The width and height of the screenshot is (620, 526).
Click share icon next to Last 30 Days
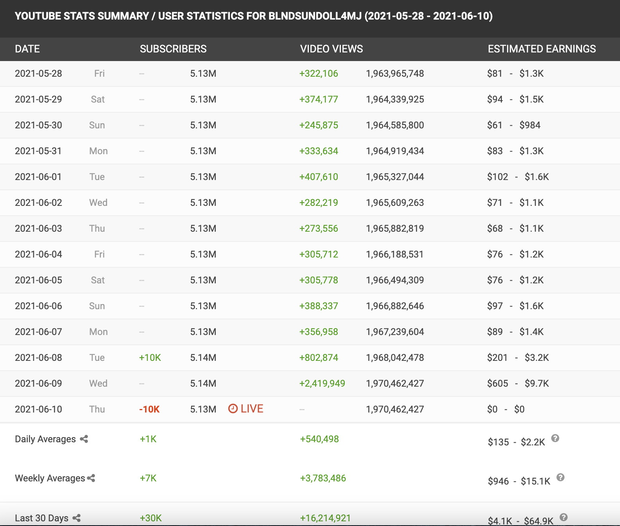77,518
